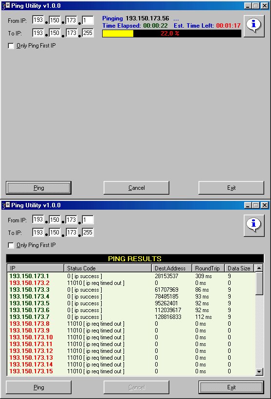Sort results by RoundTrip column header

tap(208, 268)
